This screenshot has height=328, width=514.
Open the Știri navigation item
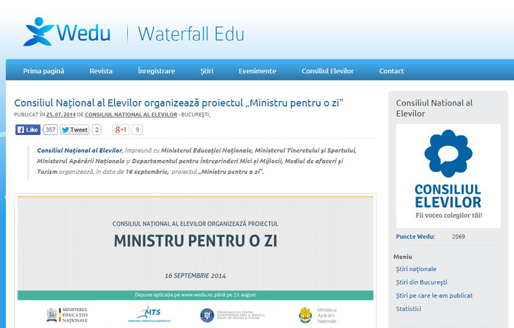(x=207, y=71)
